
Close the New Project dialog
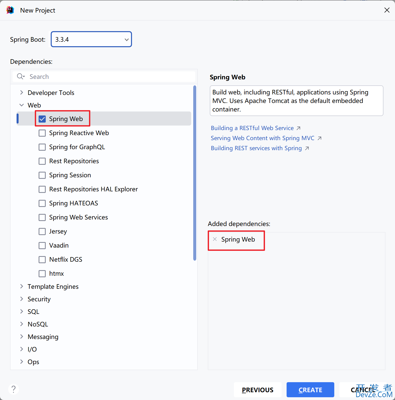click(x=387, y=10)
